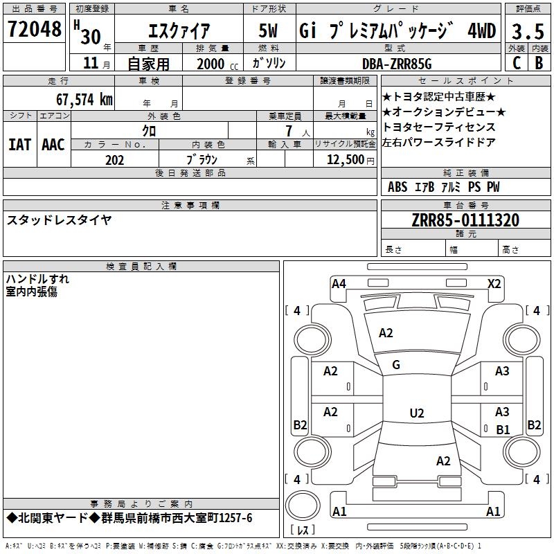The width and height of the screenshot is (554, 554).
Task: Select shift type IAT
Action: coord(20,145)
